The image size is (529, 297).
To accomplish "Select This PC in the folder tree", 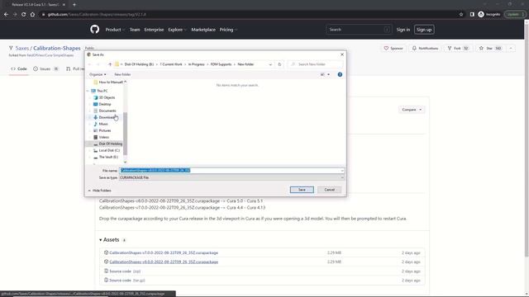I will click(102, 91).
